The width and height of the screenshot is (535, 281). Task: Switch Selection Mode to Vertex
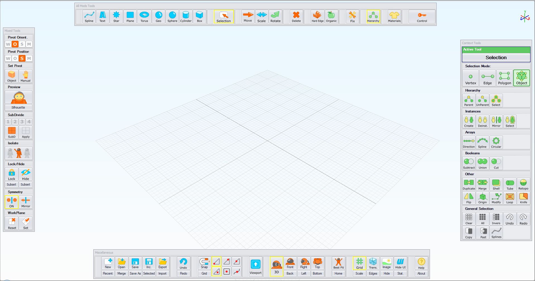click(470, 78)
